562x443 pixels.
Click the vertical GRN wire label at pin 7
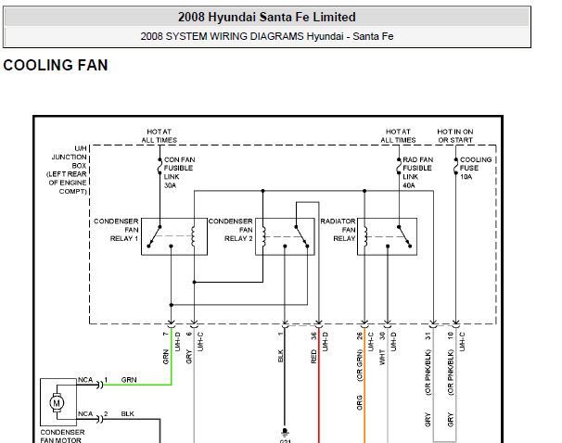pyautogui.click(x=166, y=357)
